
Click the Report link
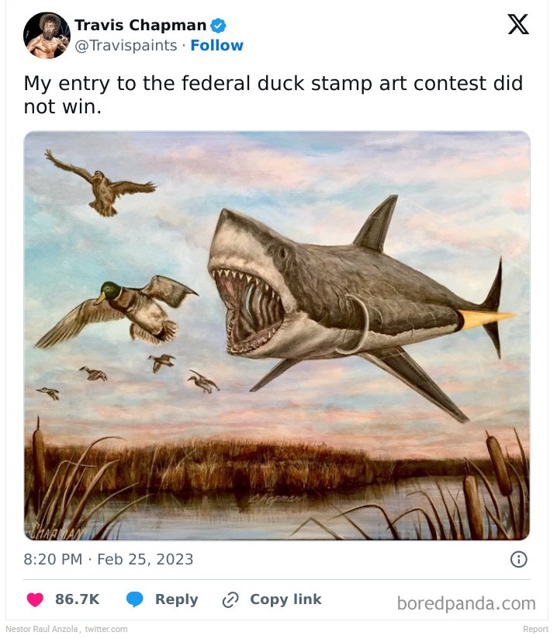[535, 629]
